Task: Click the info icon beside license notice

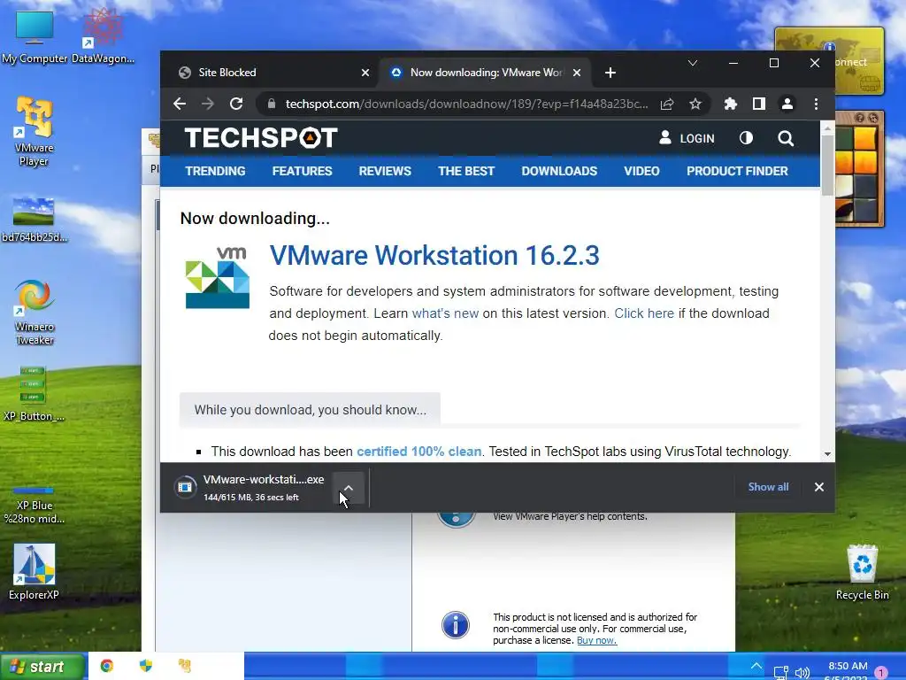Action: coord(456,625)
